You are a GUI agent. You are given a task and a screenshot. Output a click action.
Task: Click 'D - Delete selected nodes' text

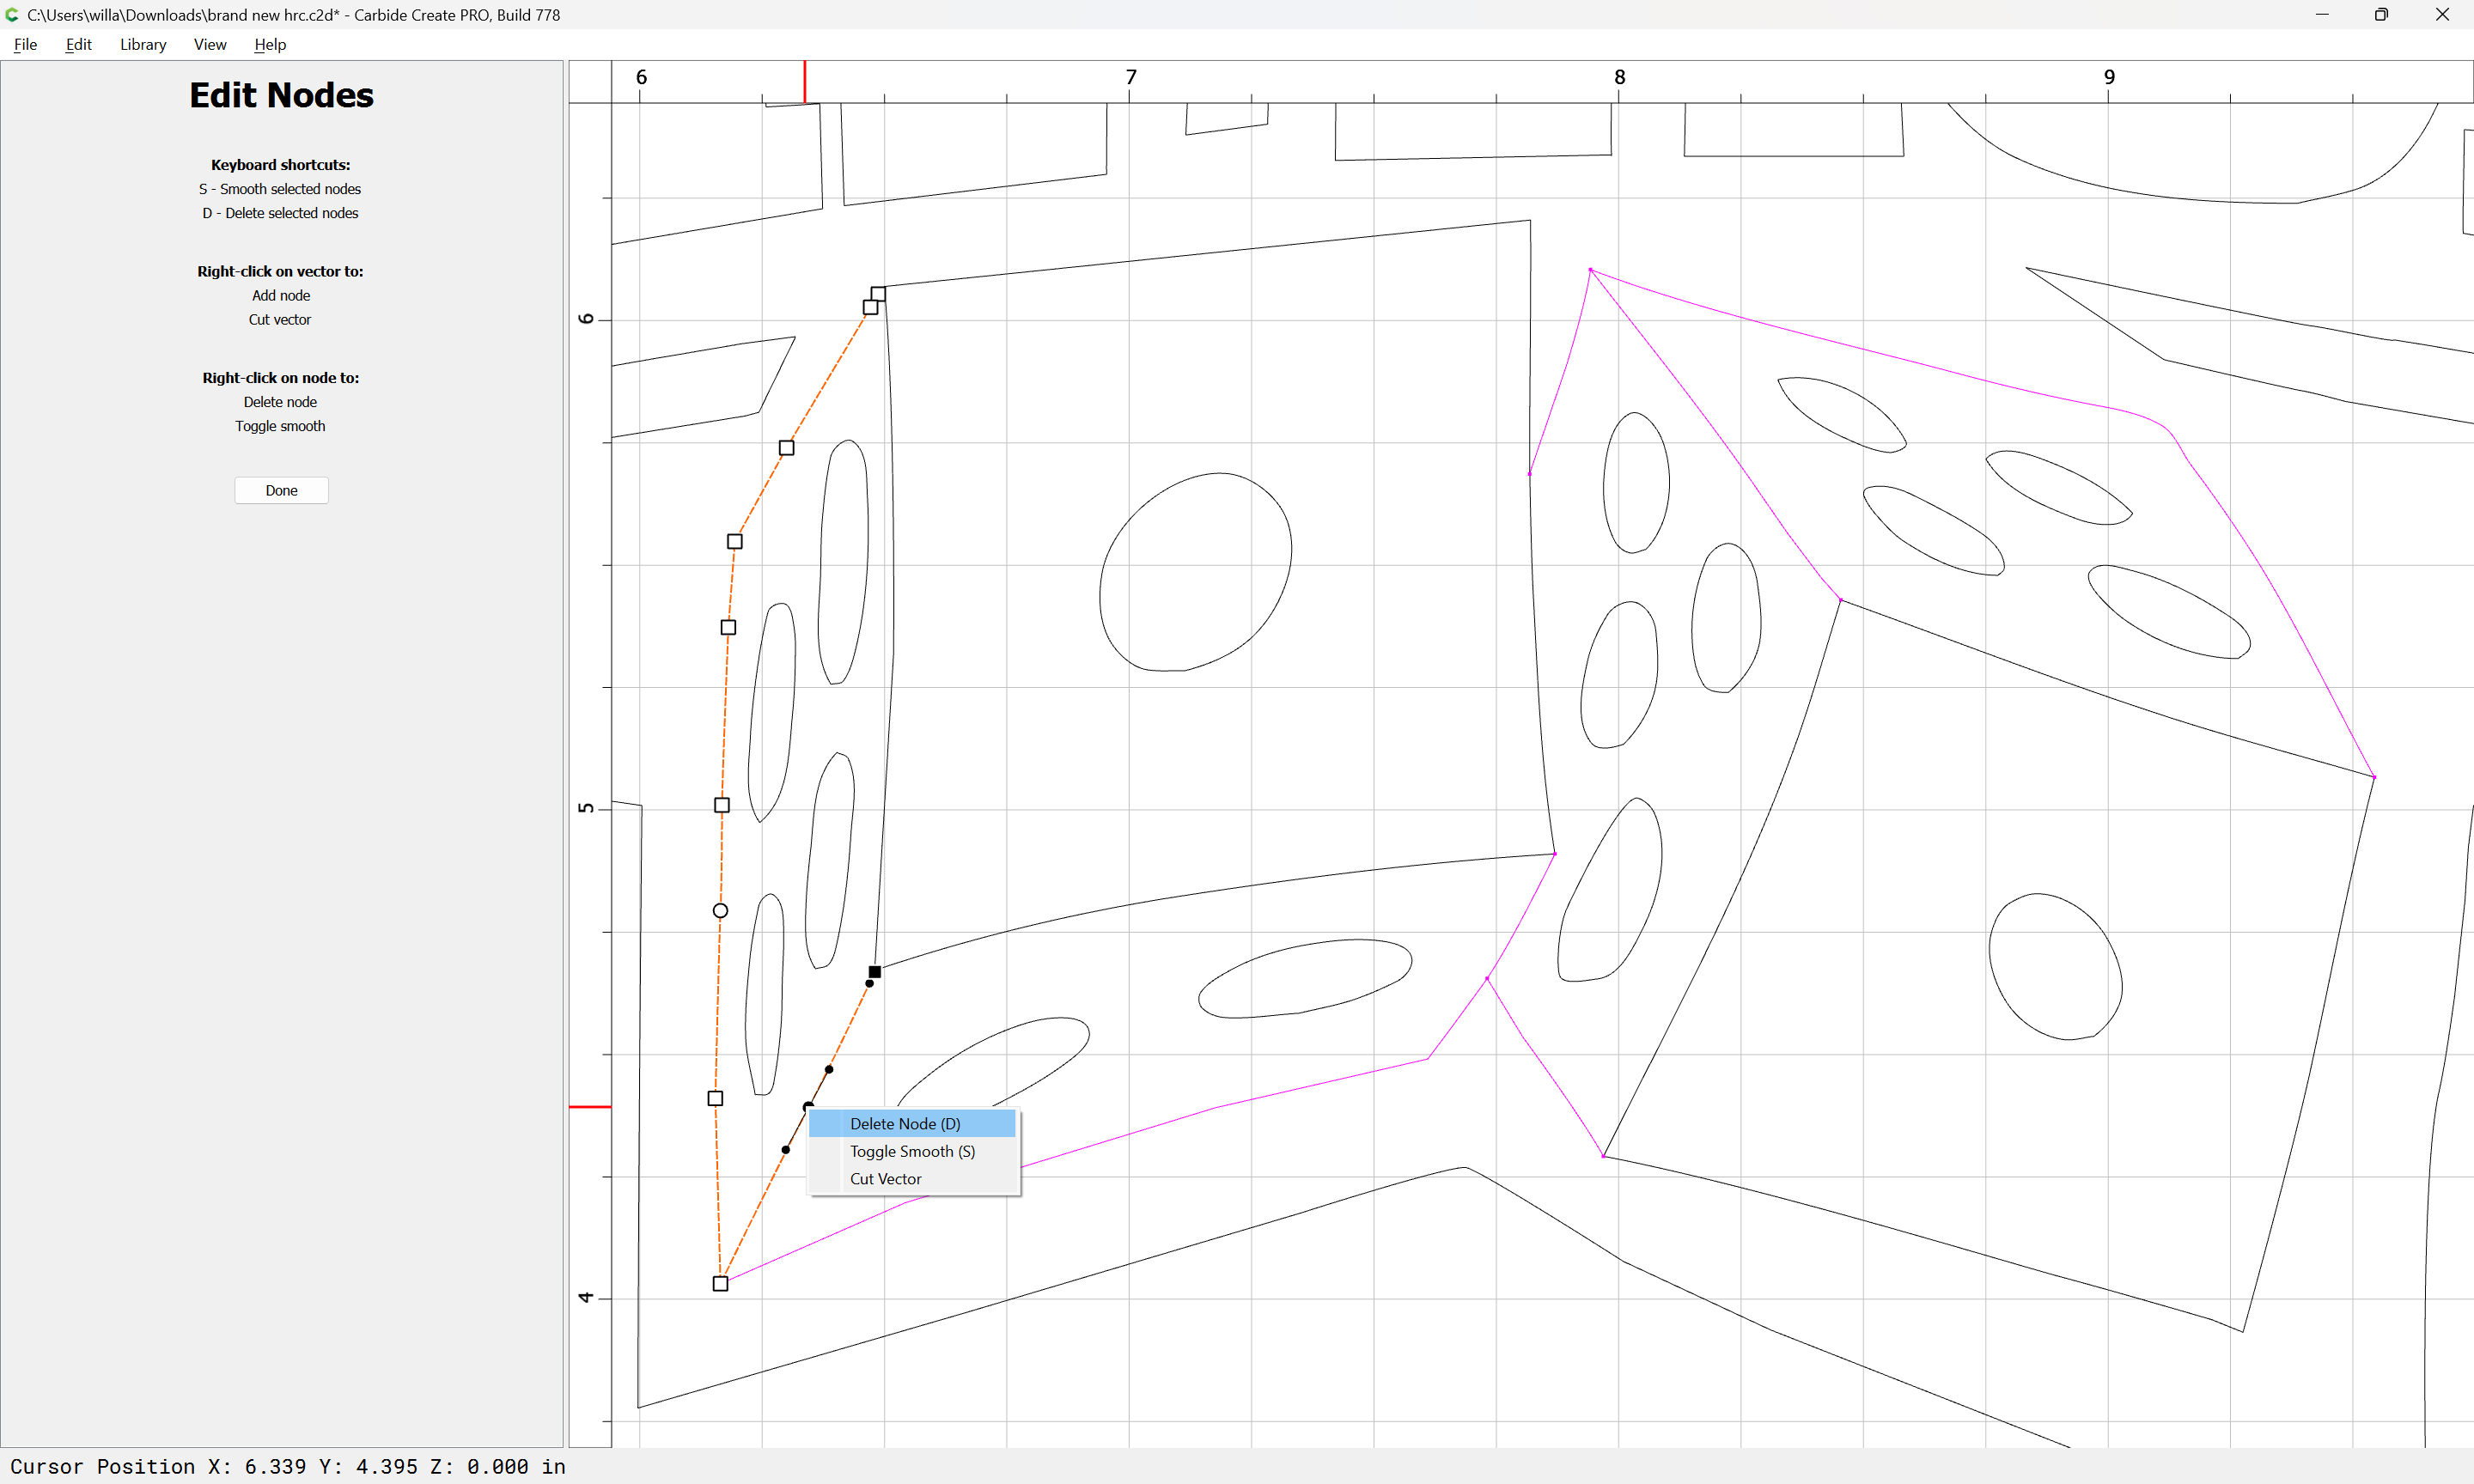[x=280, y=213]
